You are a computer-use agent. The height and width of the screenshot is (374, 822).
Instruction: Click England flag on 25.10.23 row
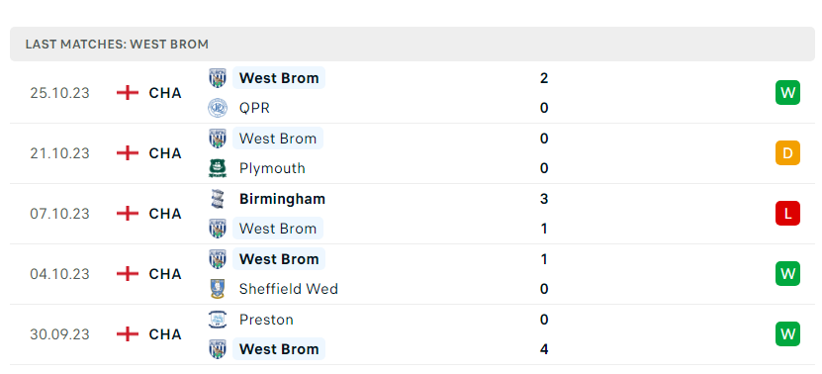click(x=128, y=93)
